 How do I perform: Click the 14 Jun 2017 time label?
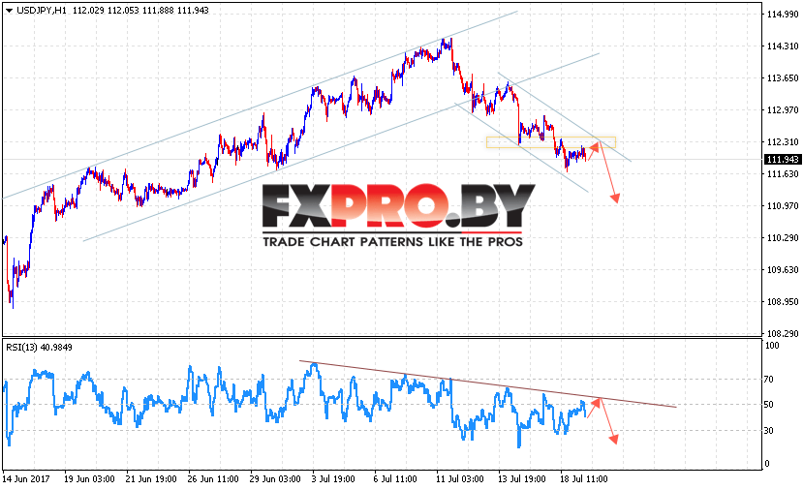[x=26, y=478]
